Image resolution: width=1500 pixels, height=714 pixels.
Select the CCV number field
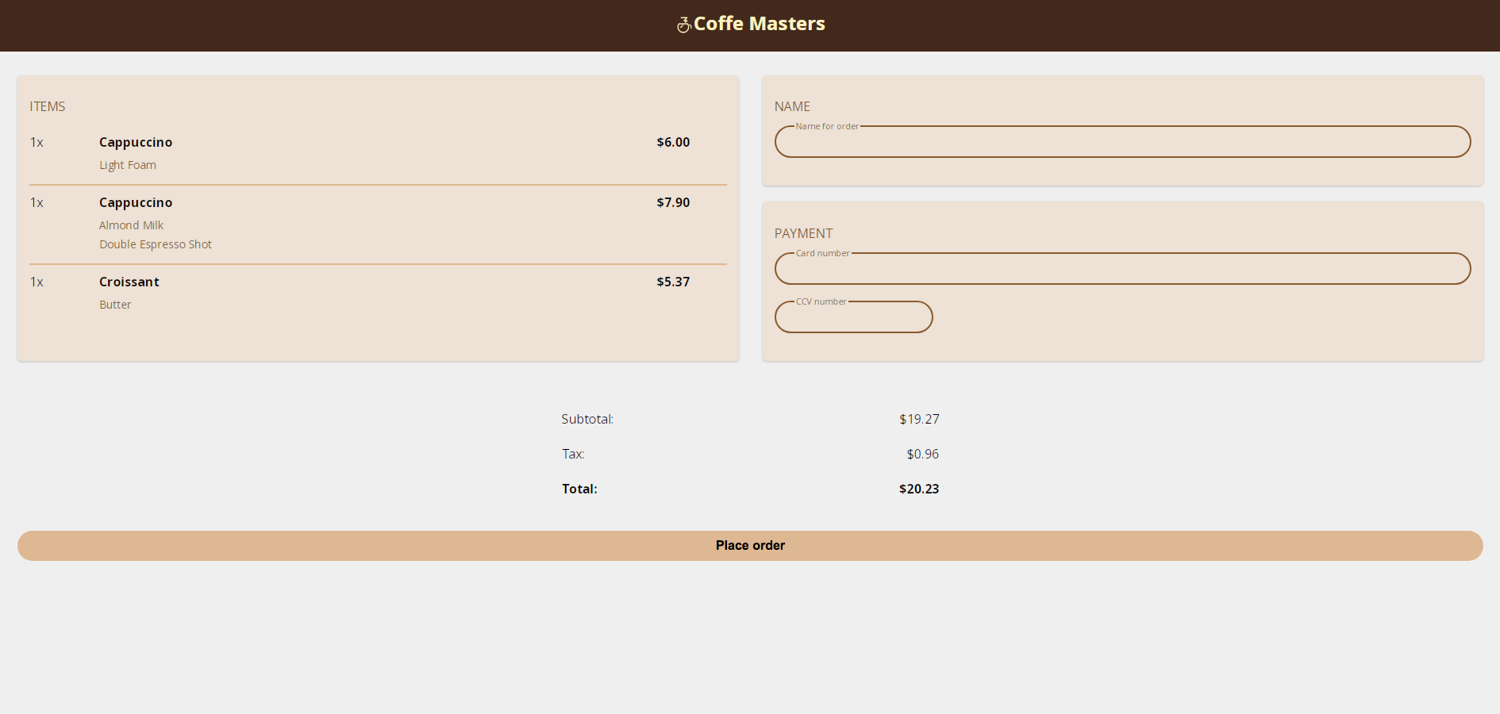[x=853, y=317]
